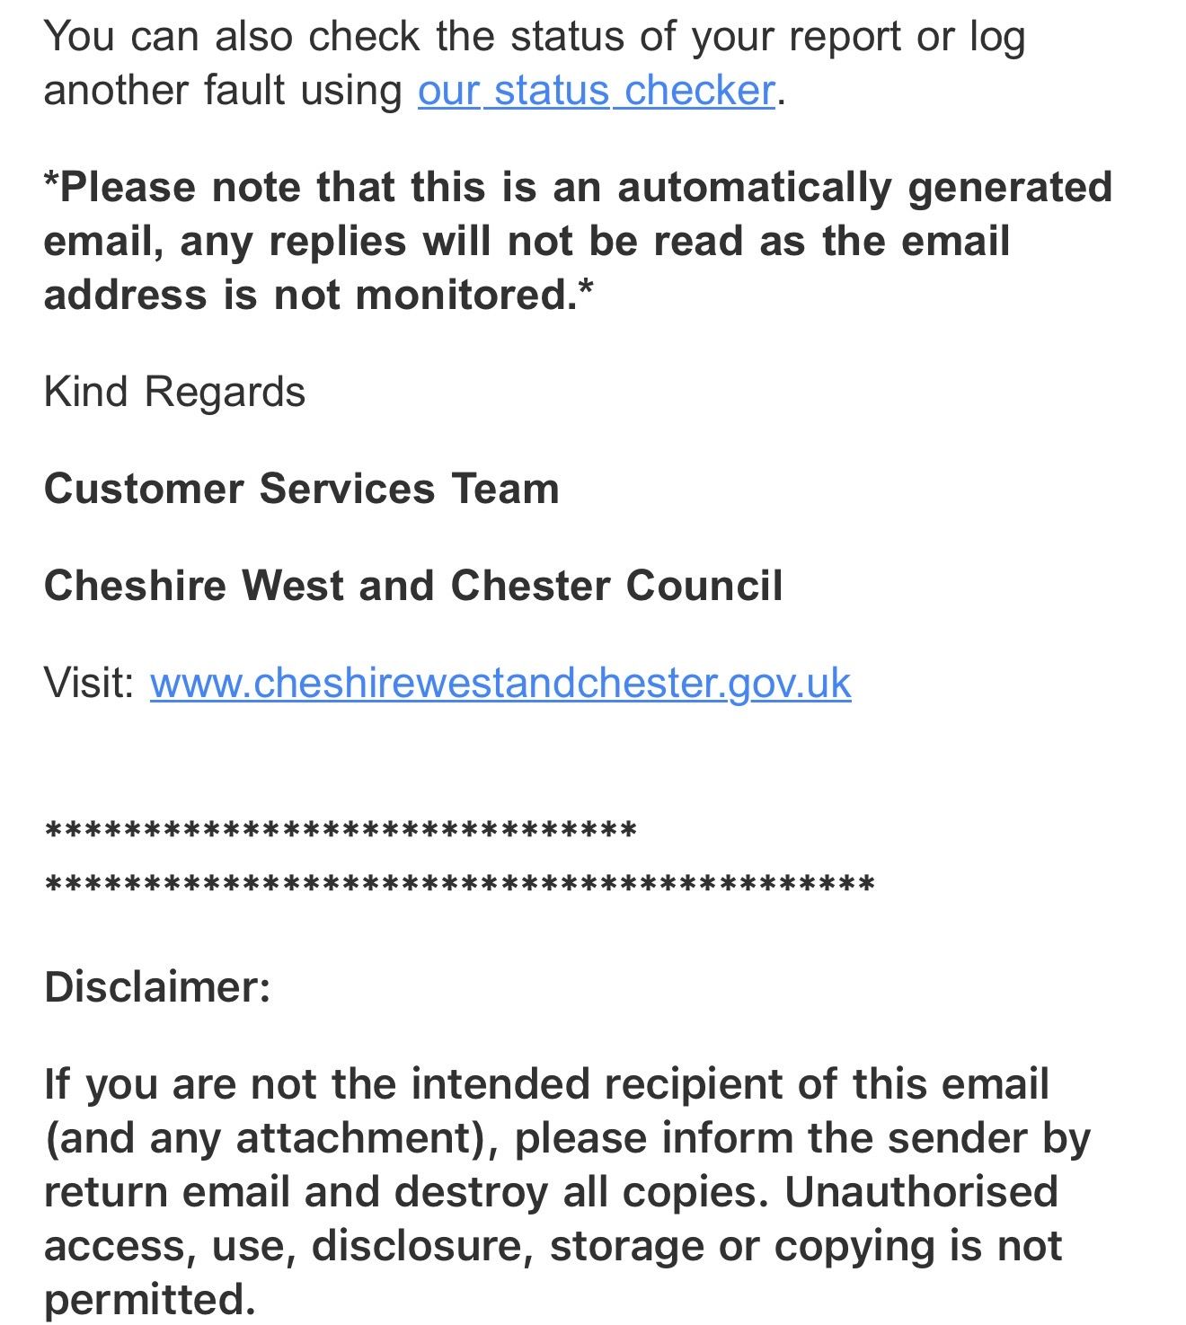Click the phrase "automatically generated" in bold notice

tap(864, 188)
